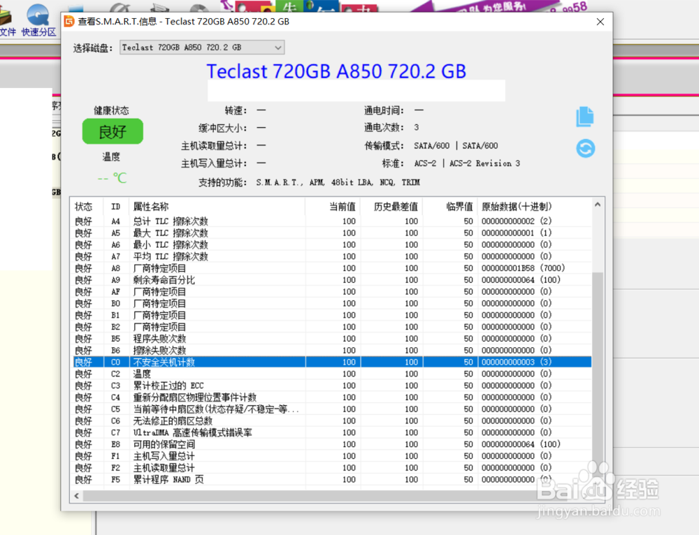The height and width of the screenshot is (535, 699).
Task: Click the supported features list text
Action: (338, 182)
